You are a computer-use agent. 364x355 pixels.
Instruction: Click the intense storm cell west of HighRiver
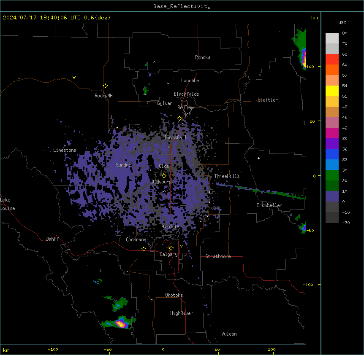click(121, 323)
